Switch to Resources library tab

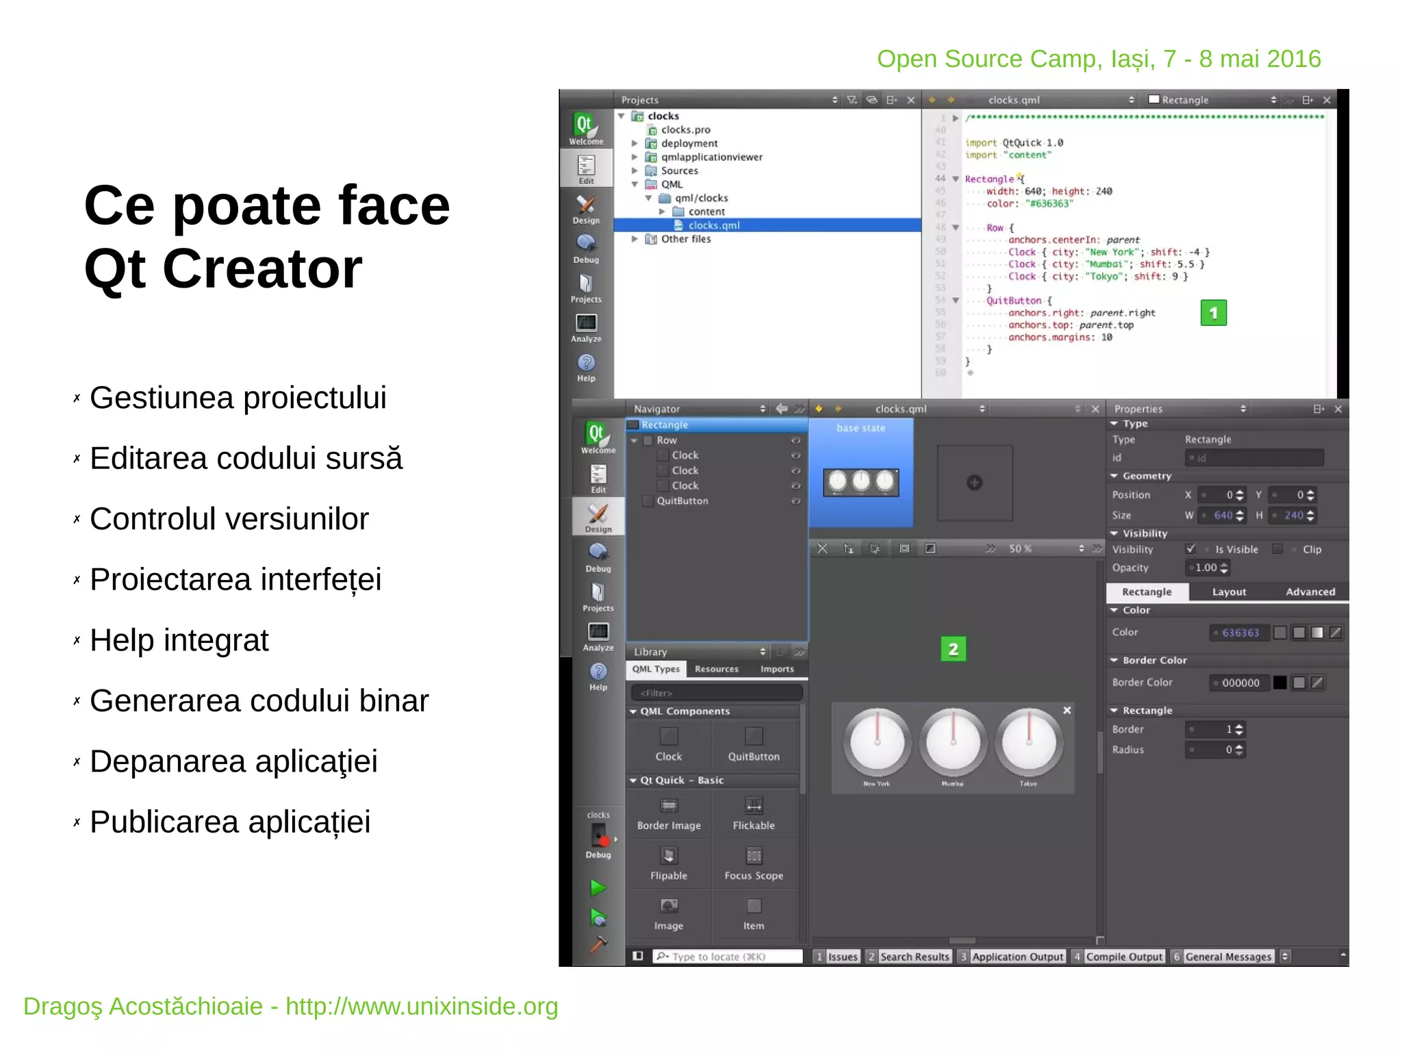coord(716,669)
